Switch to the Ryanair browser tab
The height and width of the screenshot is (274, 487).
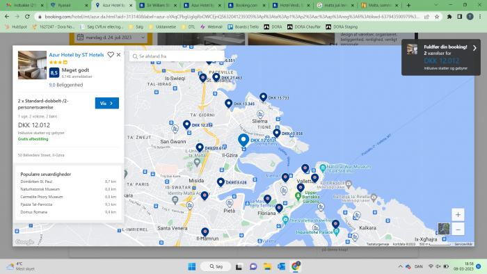[x=69, y=6]
